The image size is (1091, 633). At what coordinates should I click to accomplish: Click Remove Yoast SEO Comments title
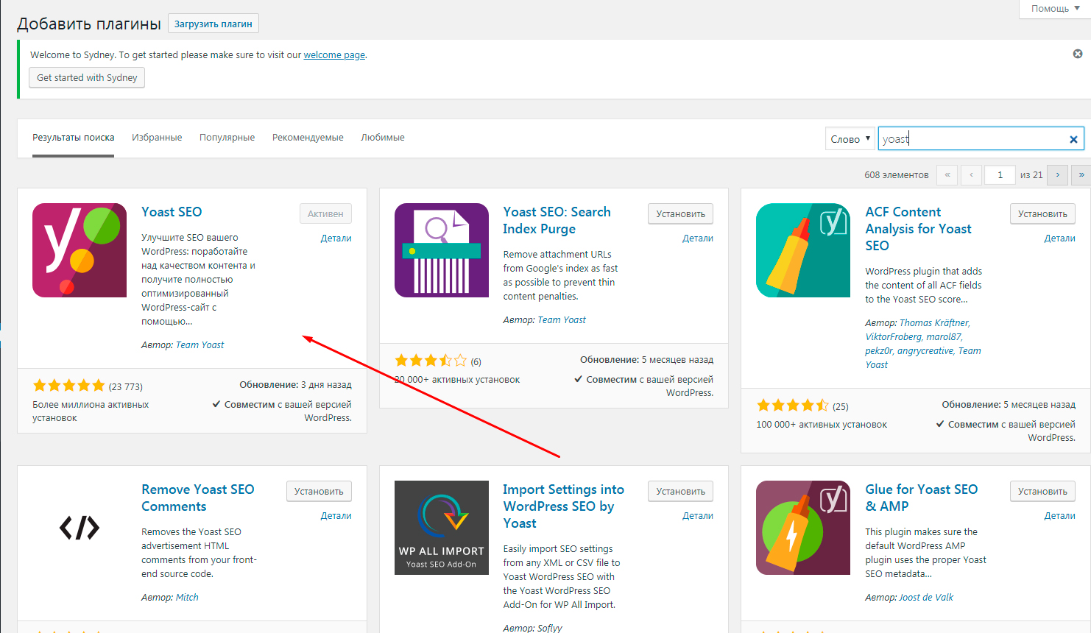pos(198,498)
